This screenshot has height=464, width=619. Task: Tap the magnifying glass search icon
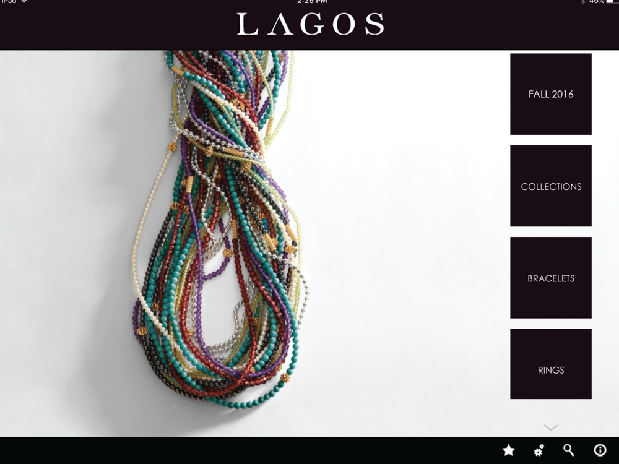568,450
